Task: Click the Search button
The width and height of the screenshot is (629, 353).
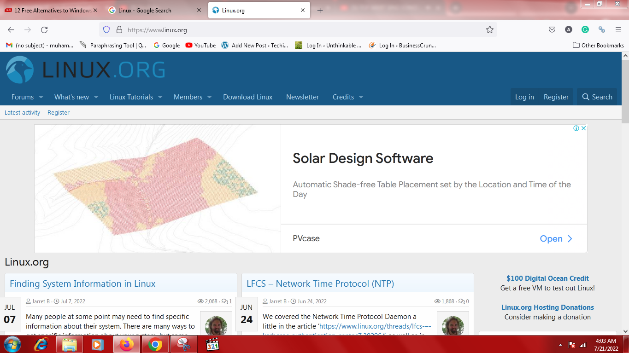Action: (x=597, y=97)
